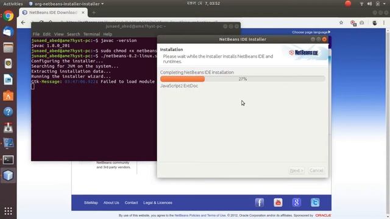Open a new Chrome tab
The height and width of the screenshot is (219, 390).
click(94, 12)
